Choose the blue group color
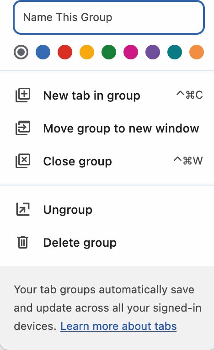The image size is (214, 350). click(43, 52)
